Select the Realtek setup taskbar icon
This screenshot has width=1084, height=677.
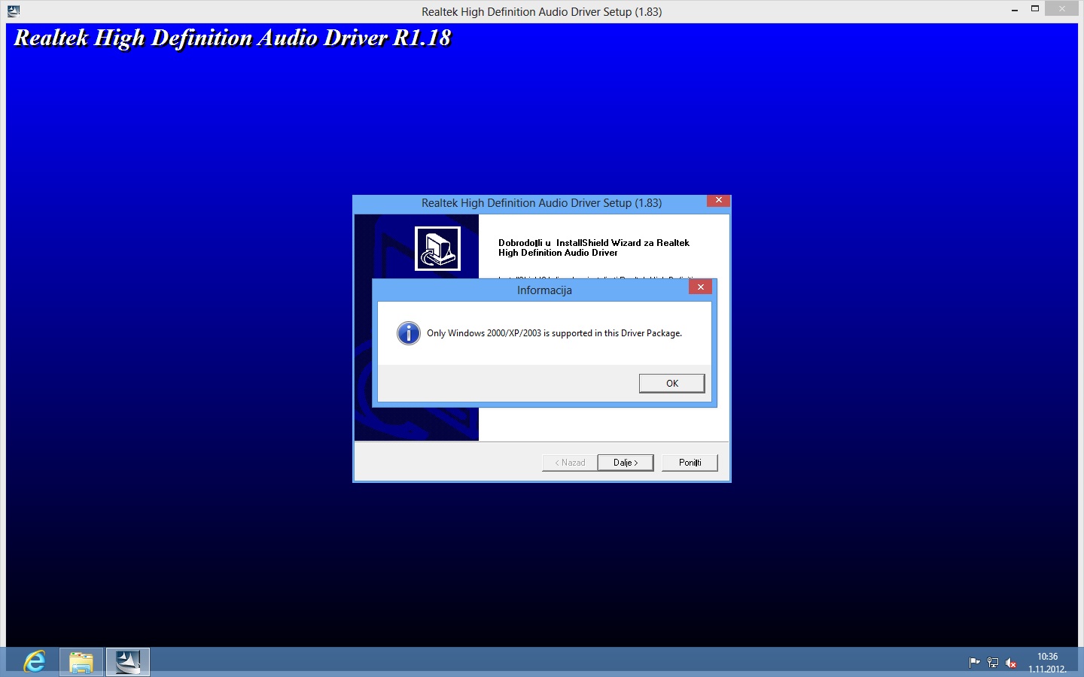pyautogui.click(x=128, y=662)
